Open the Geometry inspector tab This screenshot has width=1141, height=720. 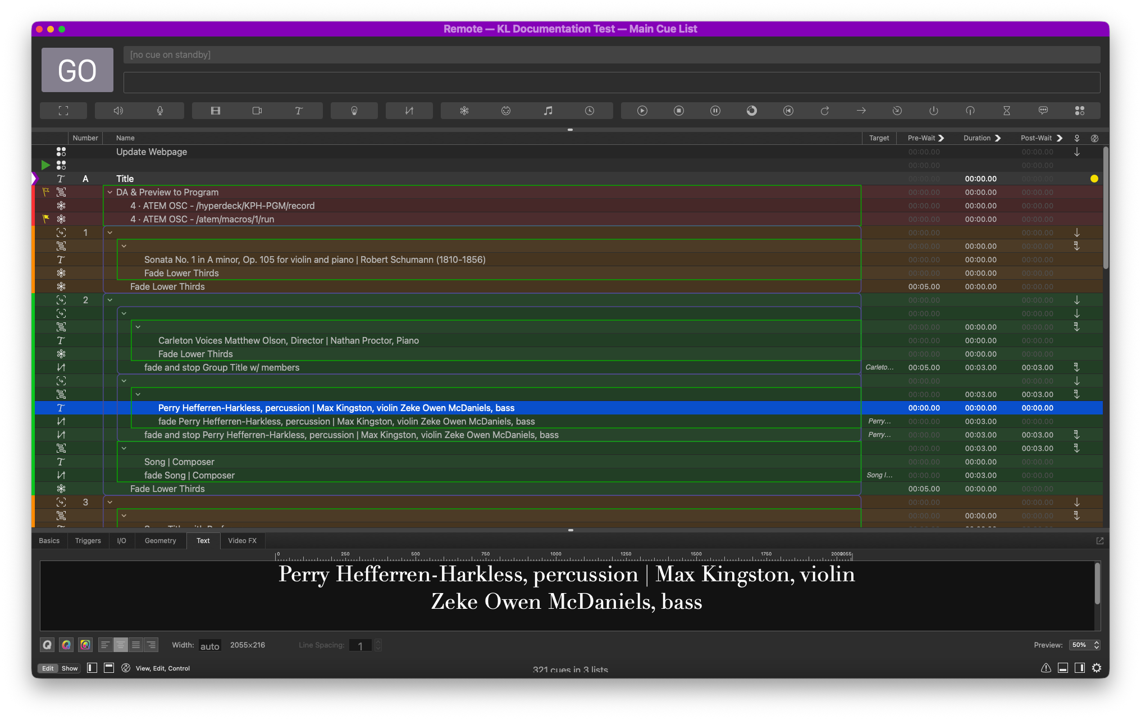(x=161, y=540)
